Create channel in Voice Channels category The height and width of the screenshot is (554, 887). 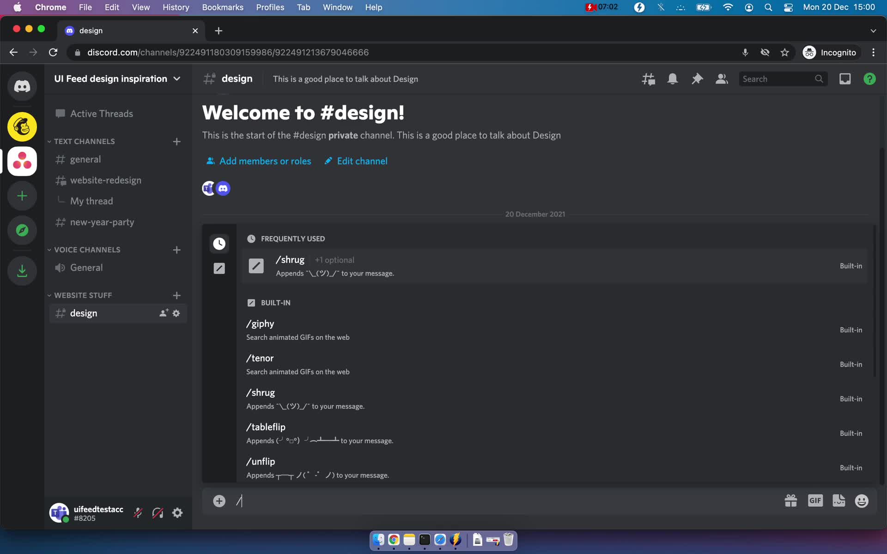(x=176, y=250)
